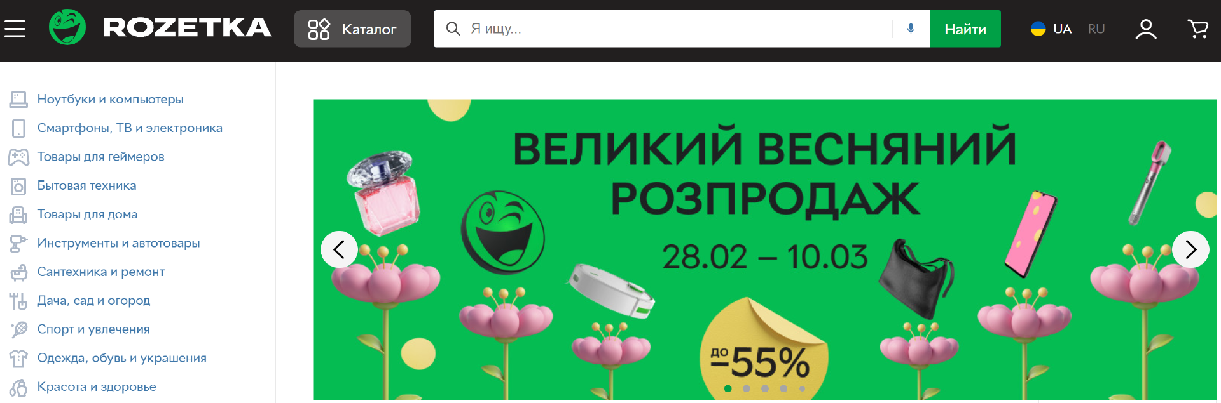Select the first banner slide dot
This screenshot has width=1221, height=403.
click(x=728, y=388)
